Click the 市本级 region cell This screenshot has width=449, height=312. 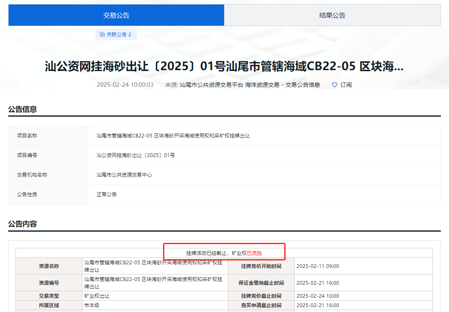coord(92,305)
